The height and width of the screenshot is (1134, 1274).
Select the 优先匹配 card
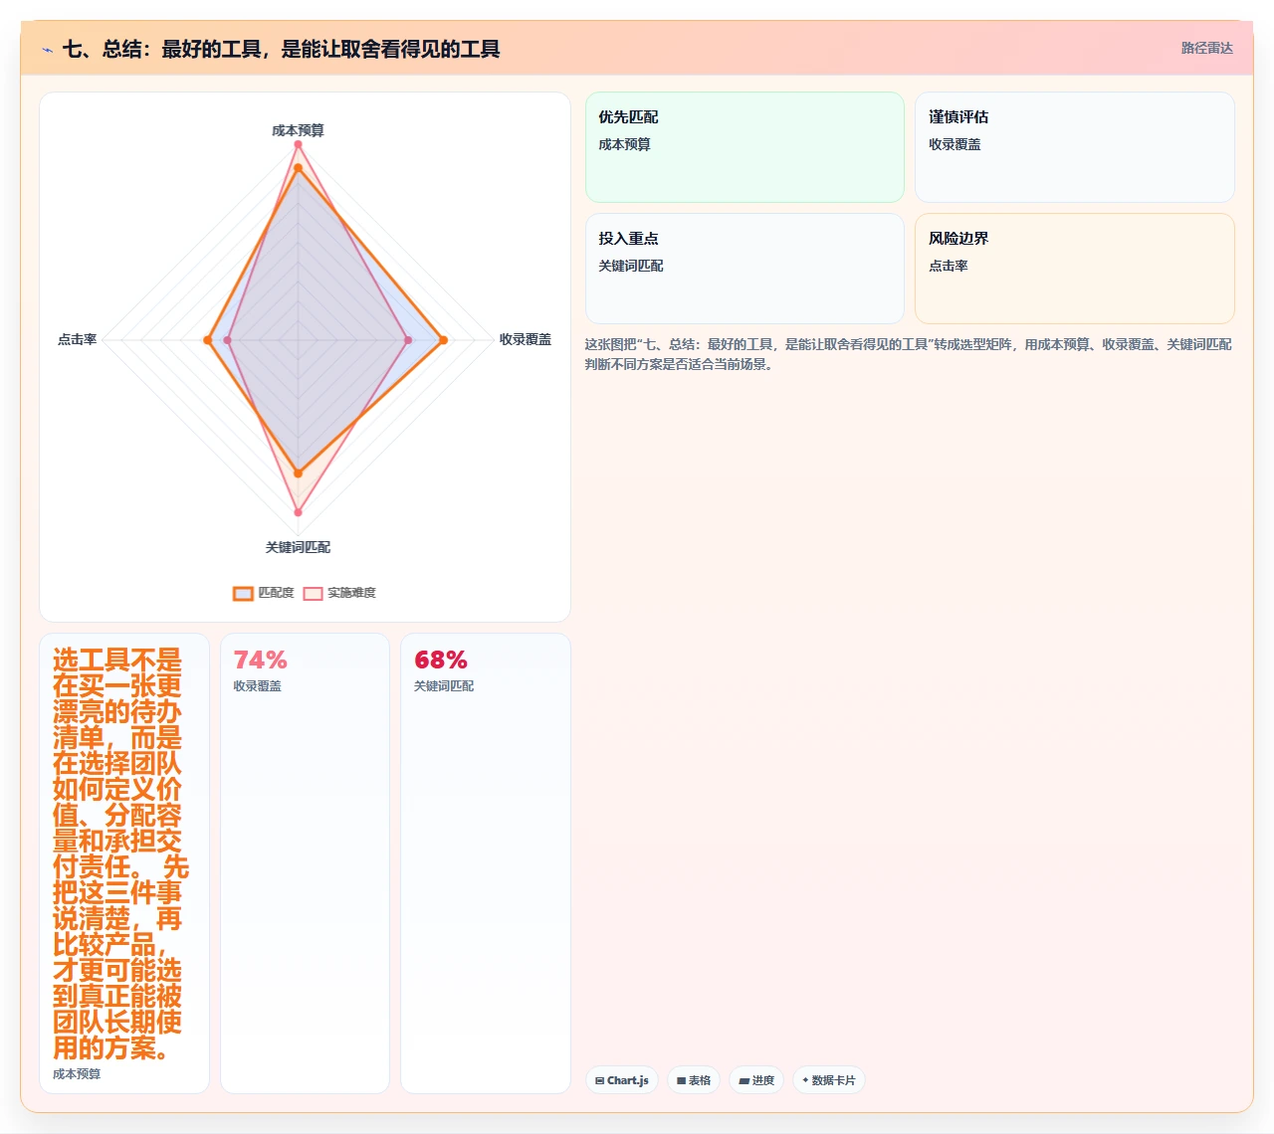[744, 147]
